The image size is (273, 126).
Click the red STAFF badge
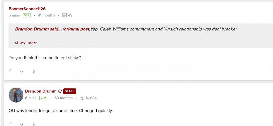(70, 91)
